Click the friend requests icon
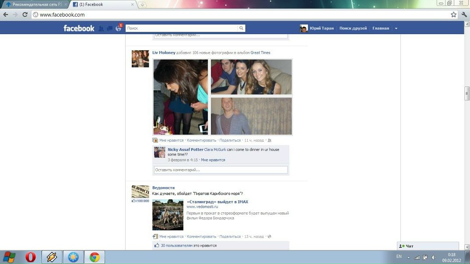Image resolution: width=470 pixels, height=264 pixels. point(101,28)
